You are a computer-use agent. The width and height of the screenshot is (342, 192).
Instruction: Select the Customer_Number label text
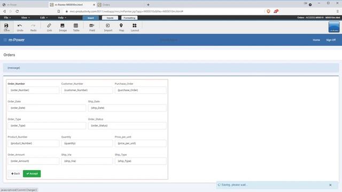72,84
